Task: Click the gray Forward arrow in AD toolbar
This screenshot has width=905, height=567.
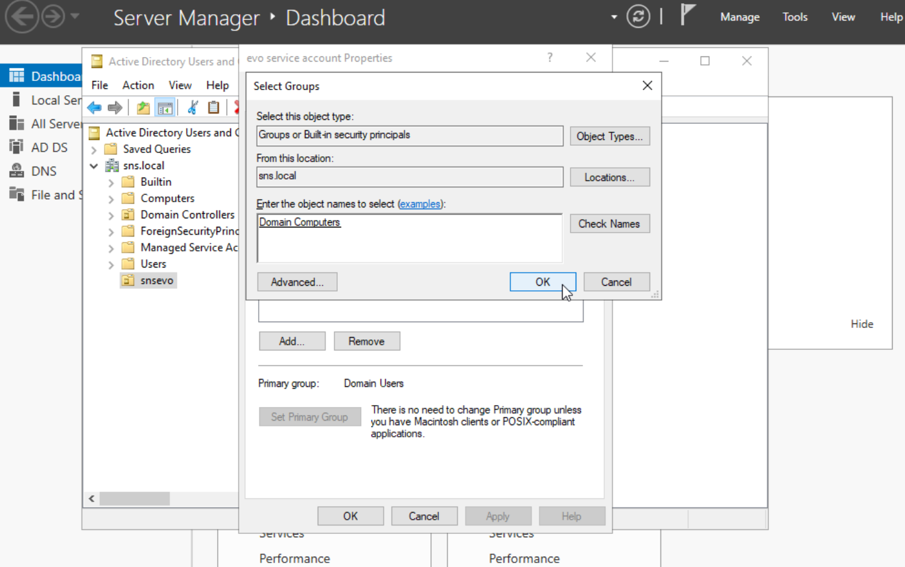Action: [x=115, y=108]
